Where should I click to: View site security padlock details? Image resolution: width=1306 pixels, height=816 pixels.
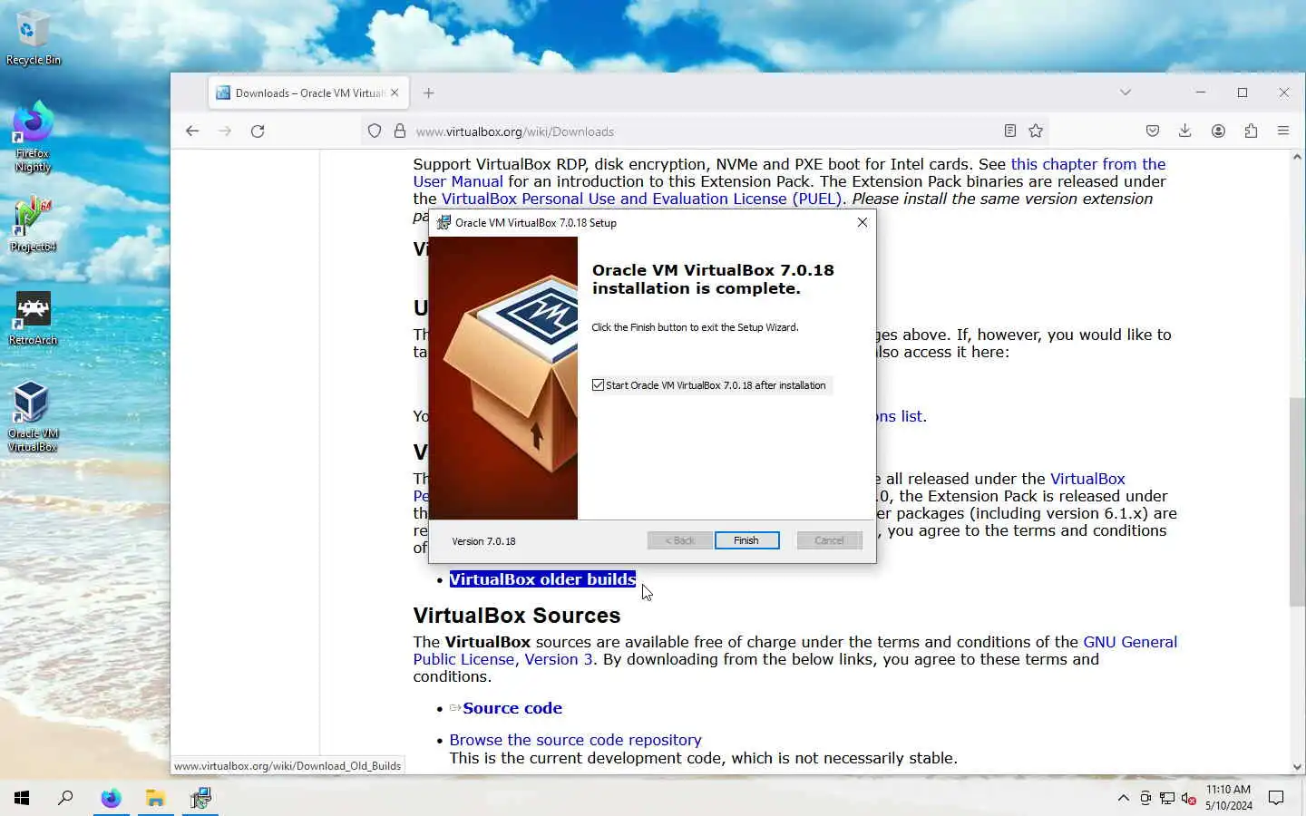400,131
